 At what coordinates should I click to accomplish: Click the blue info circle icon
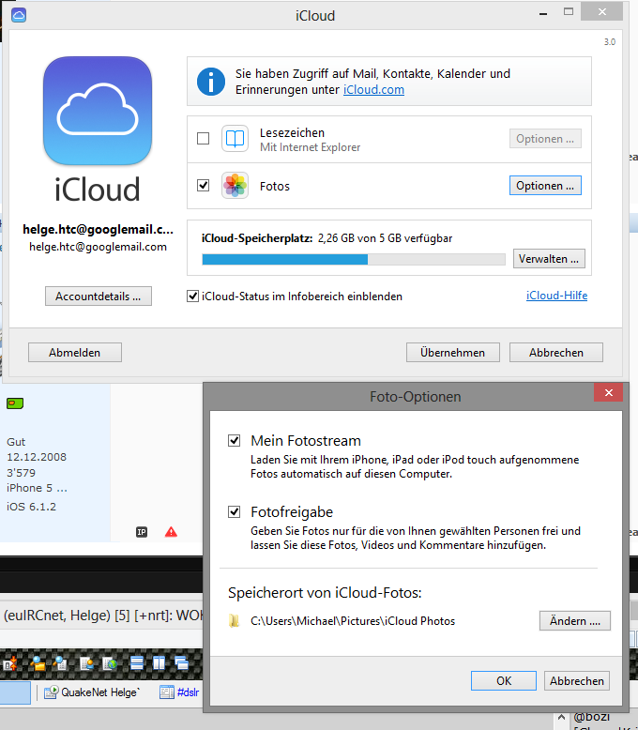click(x=211, y=82)
